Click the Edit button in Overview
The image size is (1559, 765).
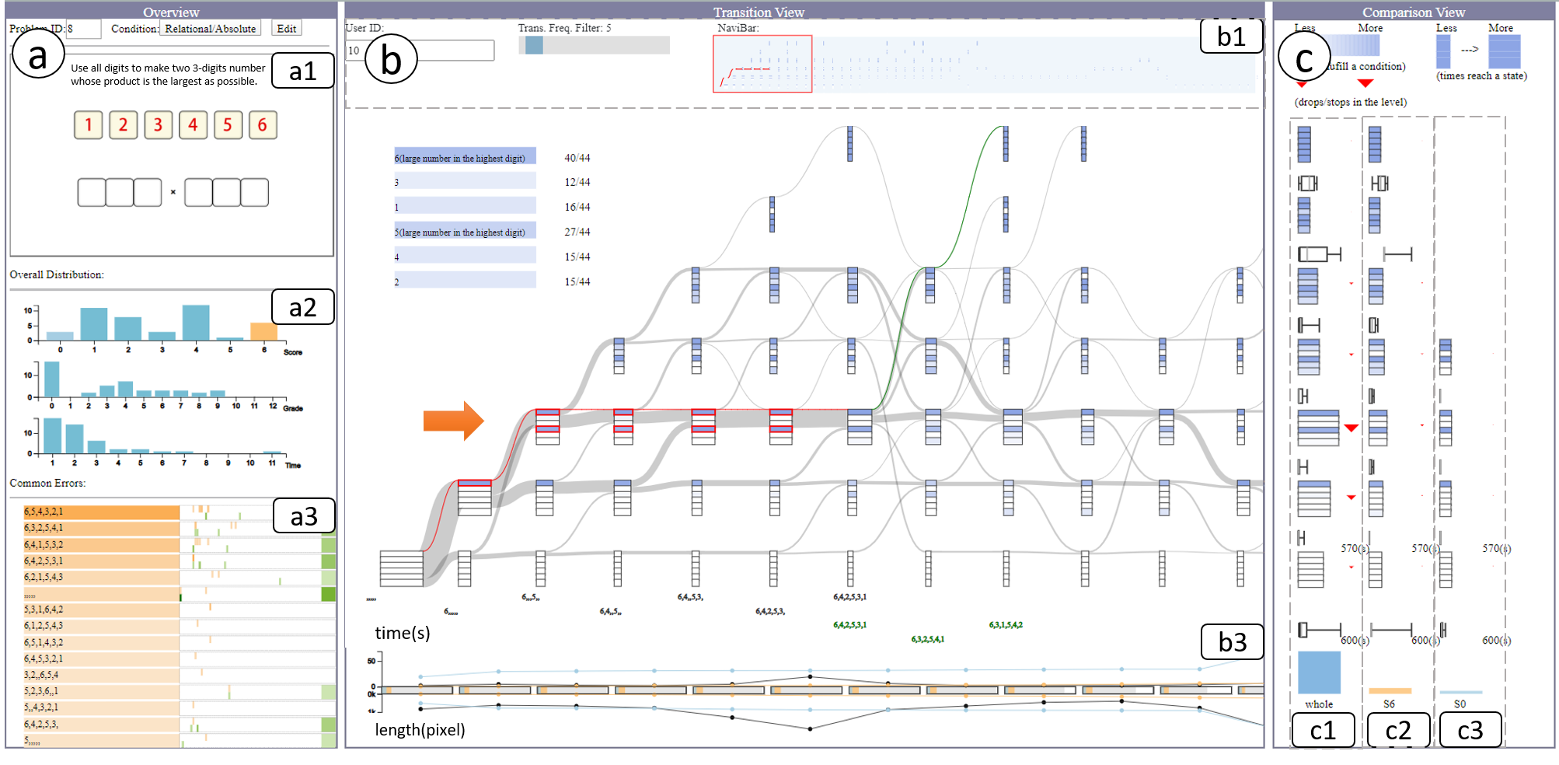(287, 29)
